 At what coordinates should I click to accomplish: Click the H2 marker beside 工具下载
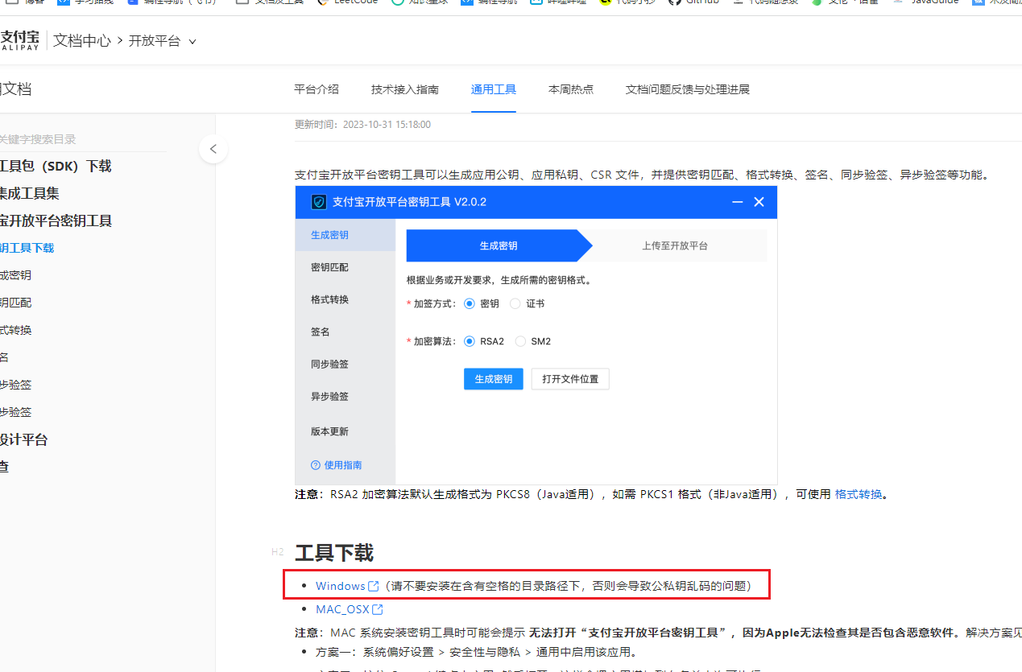point(278,552)
